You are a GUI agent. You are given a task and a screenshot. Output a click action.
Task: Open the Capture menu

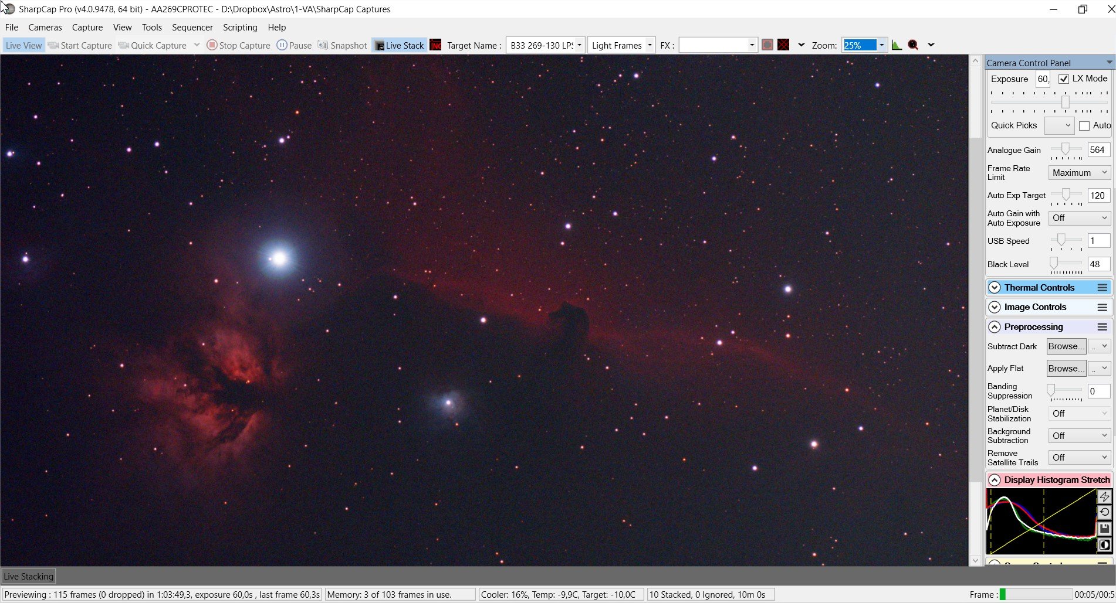87,27
